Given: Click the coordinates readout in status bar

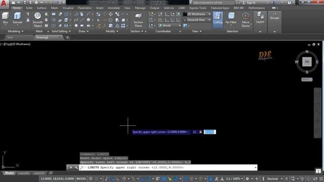Looking at the screenshot, I should [57, 178].
